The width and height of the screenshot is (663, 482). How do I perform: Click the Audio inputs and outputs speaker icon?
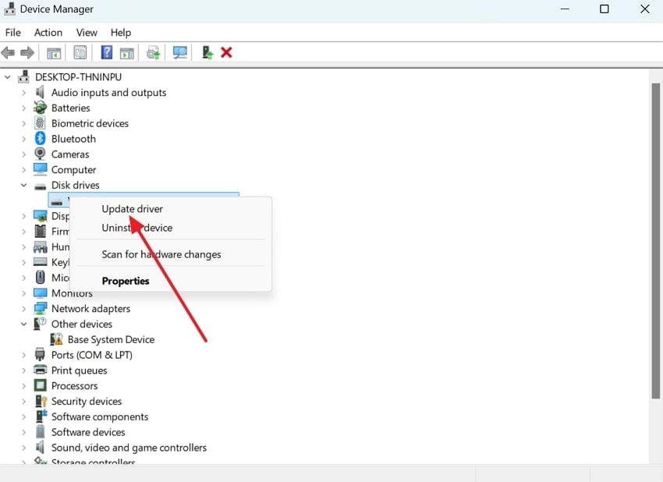click(40, 92)
